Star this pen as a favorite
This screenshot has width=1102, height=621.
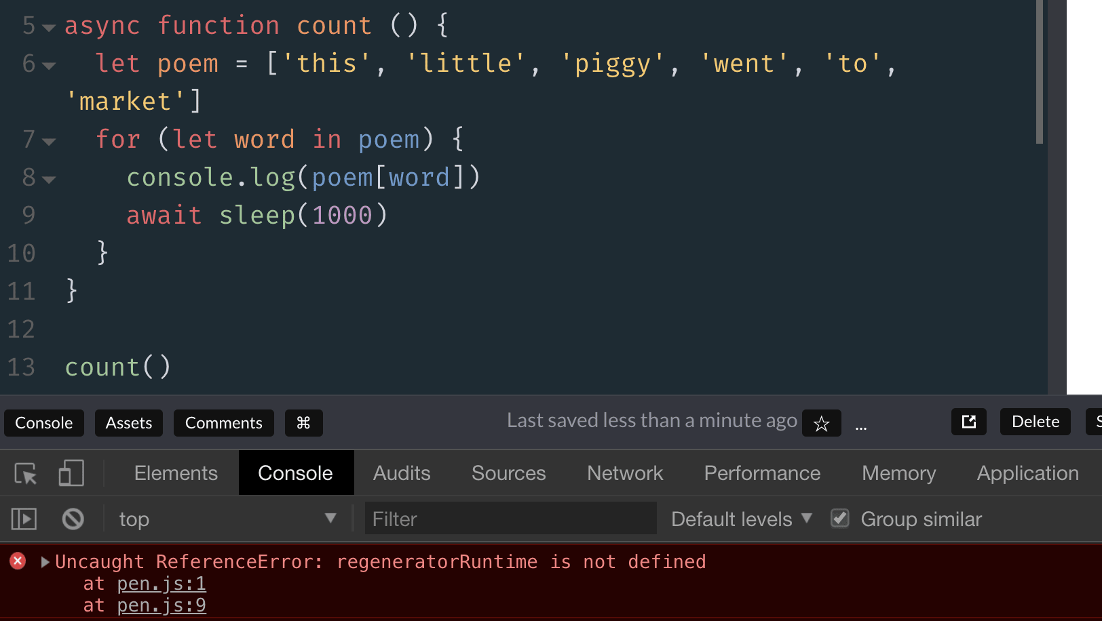pos(821,424)
